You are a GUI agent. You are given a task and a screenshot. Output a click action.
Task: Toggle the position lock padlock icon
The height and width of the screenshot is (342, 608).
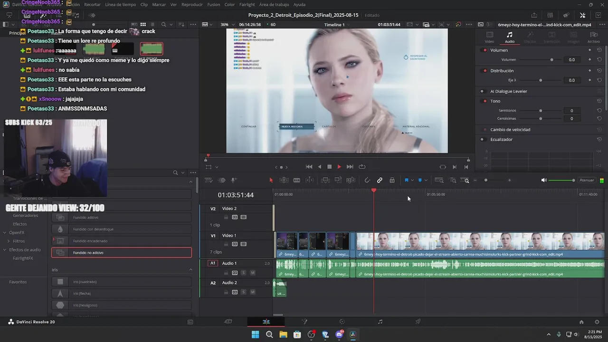click(392, 180)
